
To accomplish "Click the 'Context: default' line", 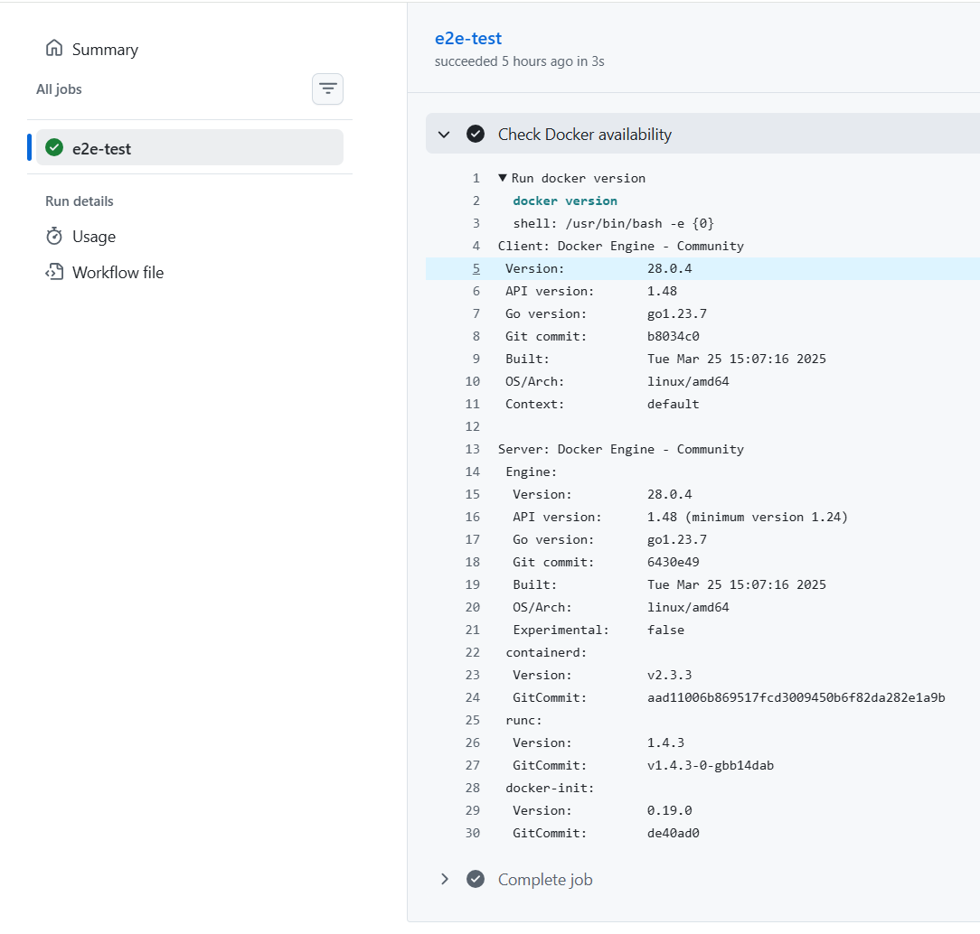I will (x=602, y=404).
